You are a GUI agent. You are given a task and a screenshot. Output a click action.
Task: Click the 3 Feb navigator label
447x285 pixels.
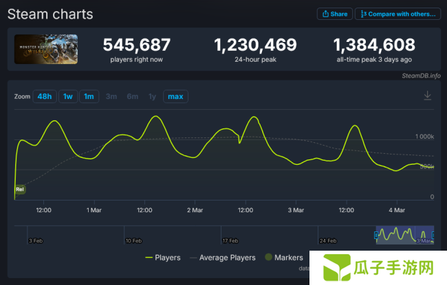36,241
